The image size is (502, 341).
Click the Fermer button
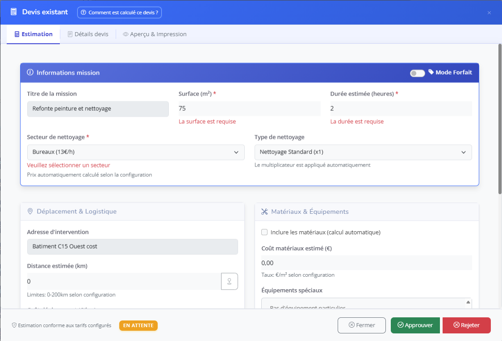click(362, 325)
